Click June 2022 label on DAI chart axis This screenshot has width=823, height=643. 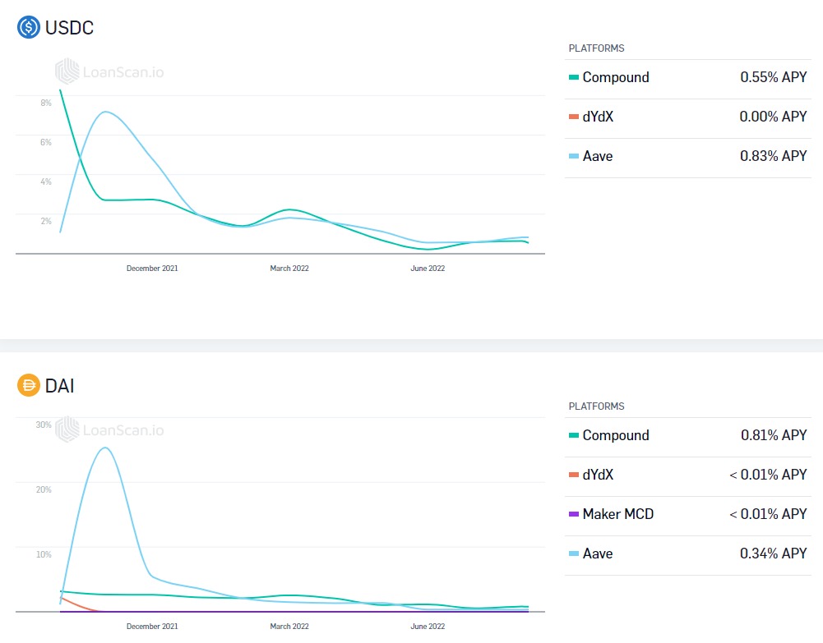428,627
